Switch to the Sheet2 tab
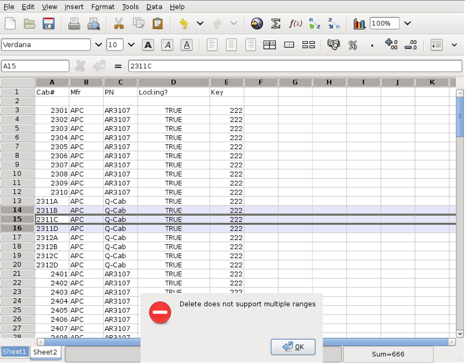The width and height of the screenshot is (465, 363). tap(45, 352)
